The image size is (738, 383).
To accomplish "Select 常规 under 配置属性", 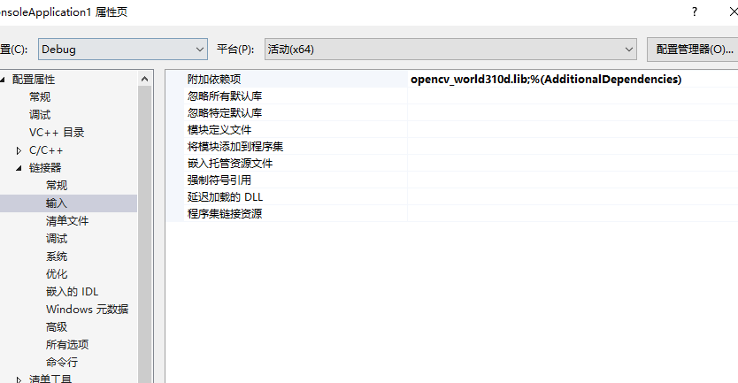I will (x=40, y=97).
